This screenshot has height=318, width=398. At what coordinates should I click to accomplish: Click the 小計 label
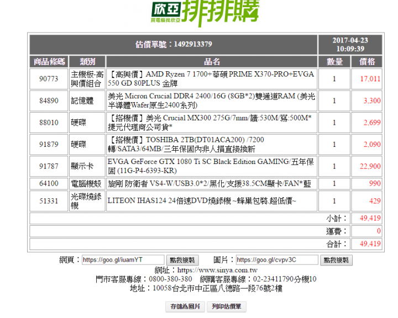(x=337, y=218)
